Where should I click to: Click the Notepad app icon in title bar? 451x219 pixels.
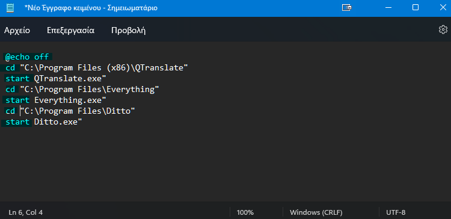pos(10,8)
